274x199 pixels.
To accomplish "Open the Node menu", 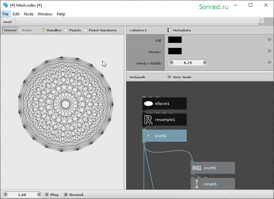I will click(29, 14).
